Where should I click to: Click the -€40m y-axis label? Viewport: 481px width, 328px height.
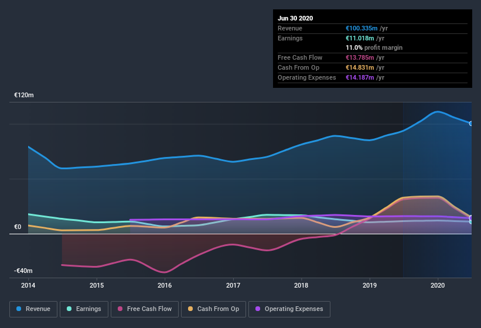coord(23,271)
